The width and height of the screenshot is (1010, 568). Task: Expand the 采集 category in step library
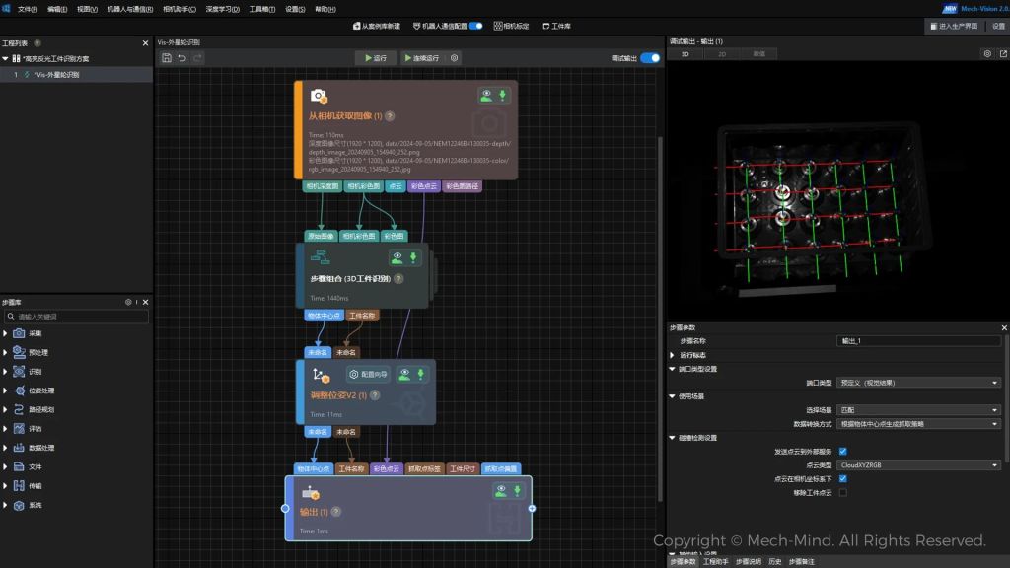(6, 333)
